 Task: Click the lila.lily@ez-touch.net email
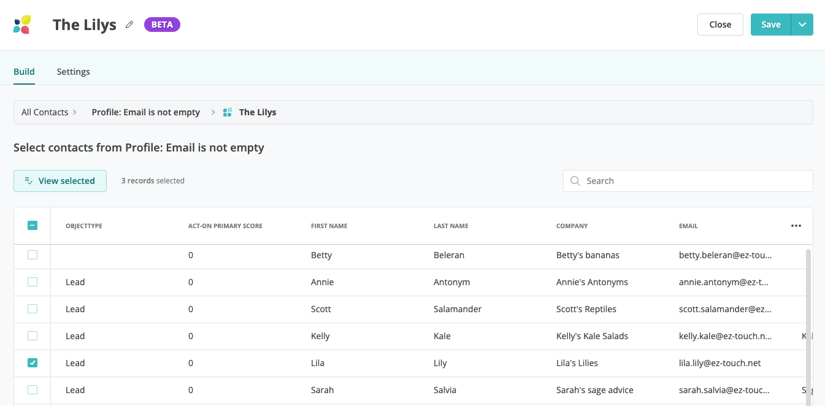(720, 363)
